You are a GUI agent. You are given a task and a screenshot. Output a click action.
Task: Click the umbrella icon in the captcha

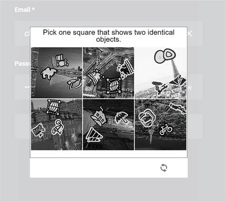121,118
